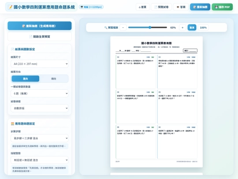Click question (6) card in the preview

[177, 142]
